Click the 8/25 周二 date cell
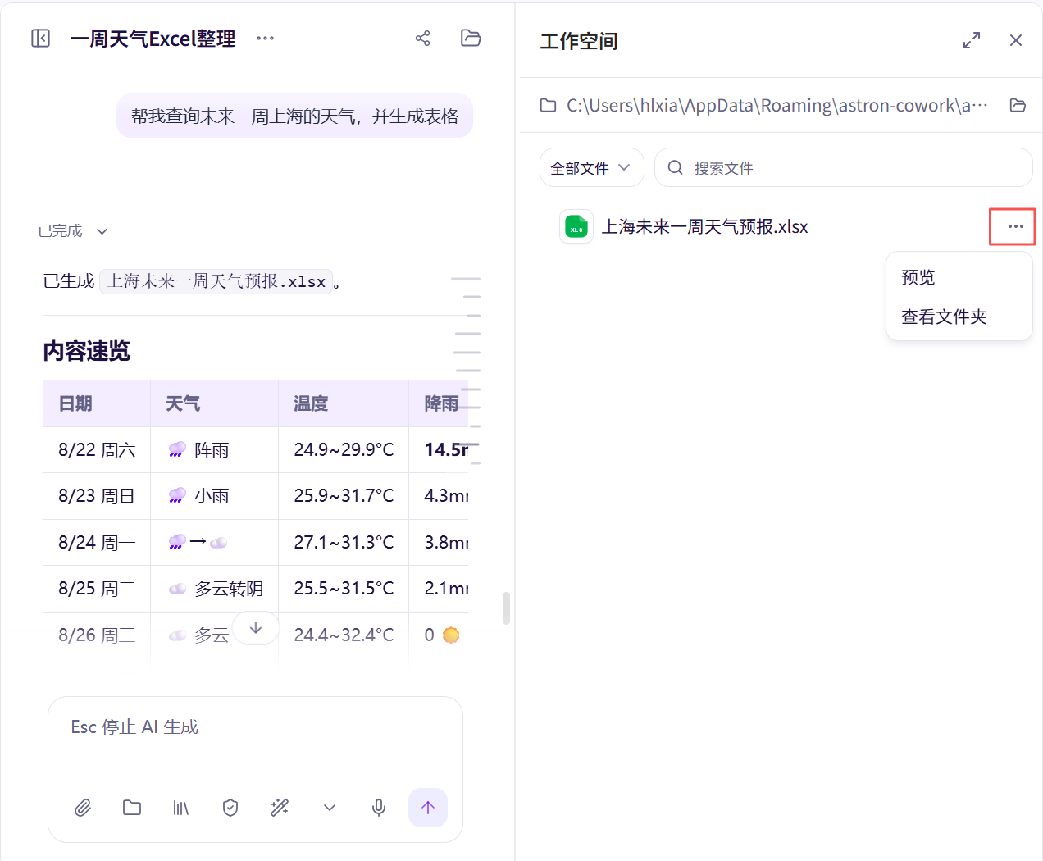The image size is (1043, 861). coord(97,589)
